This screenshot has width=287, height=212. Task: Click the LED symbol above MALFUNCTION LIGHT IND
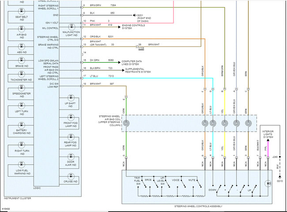point(72,27)
